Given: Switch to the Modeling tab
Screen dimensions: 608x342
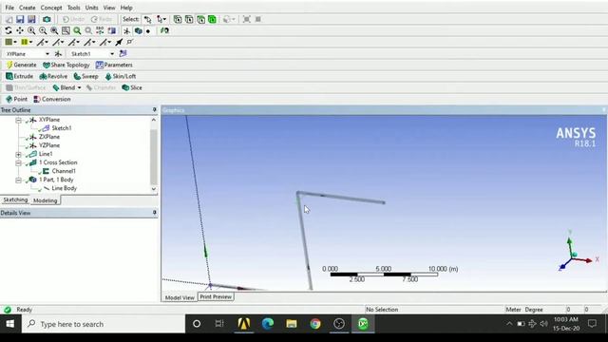Looking at the screenshot, I should (45, 200).
